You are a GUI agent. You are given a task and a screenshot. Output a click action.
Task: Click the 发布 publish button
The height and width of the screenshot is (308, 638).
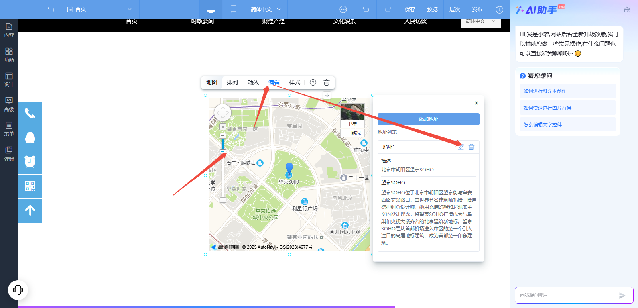477,9
